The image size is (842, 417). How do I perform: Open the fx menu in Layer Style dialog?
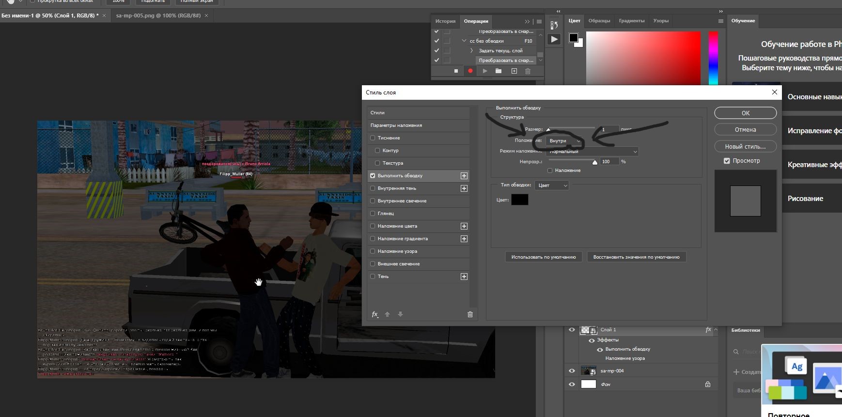374,314
